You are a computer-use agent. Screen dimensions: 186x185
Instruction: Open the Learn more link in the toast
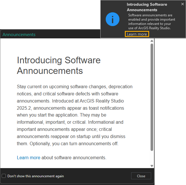(x=137, y=34)
